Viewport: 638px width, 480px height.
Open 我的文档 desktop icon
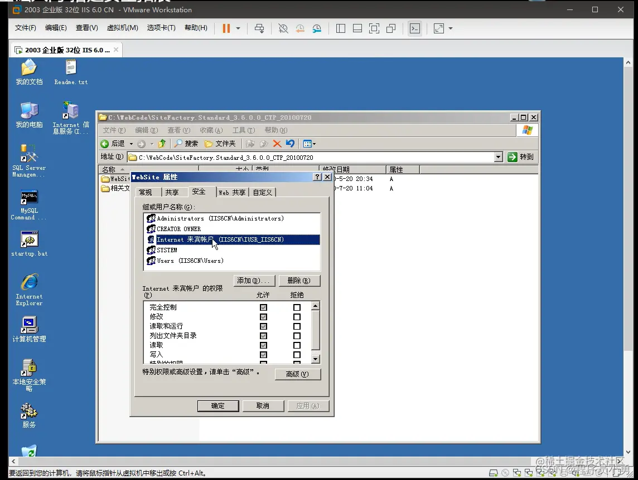tap(29, 72)
